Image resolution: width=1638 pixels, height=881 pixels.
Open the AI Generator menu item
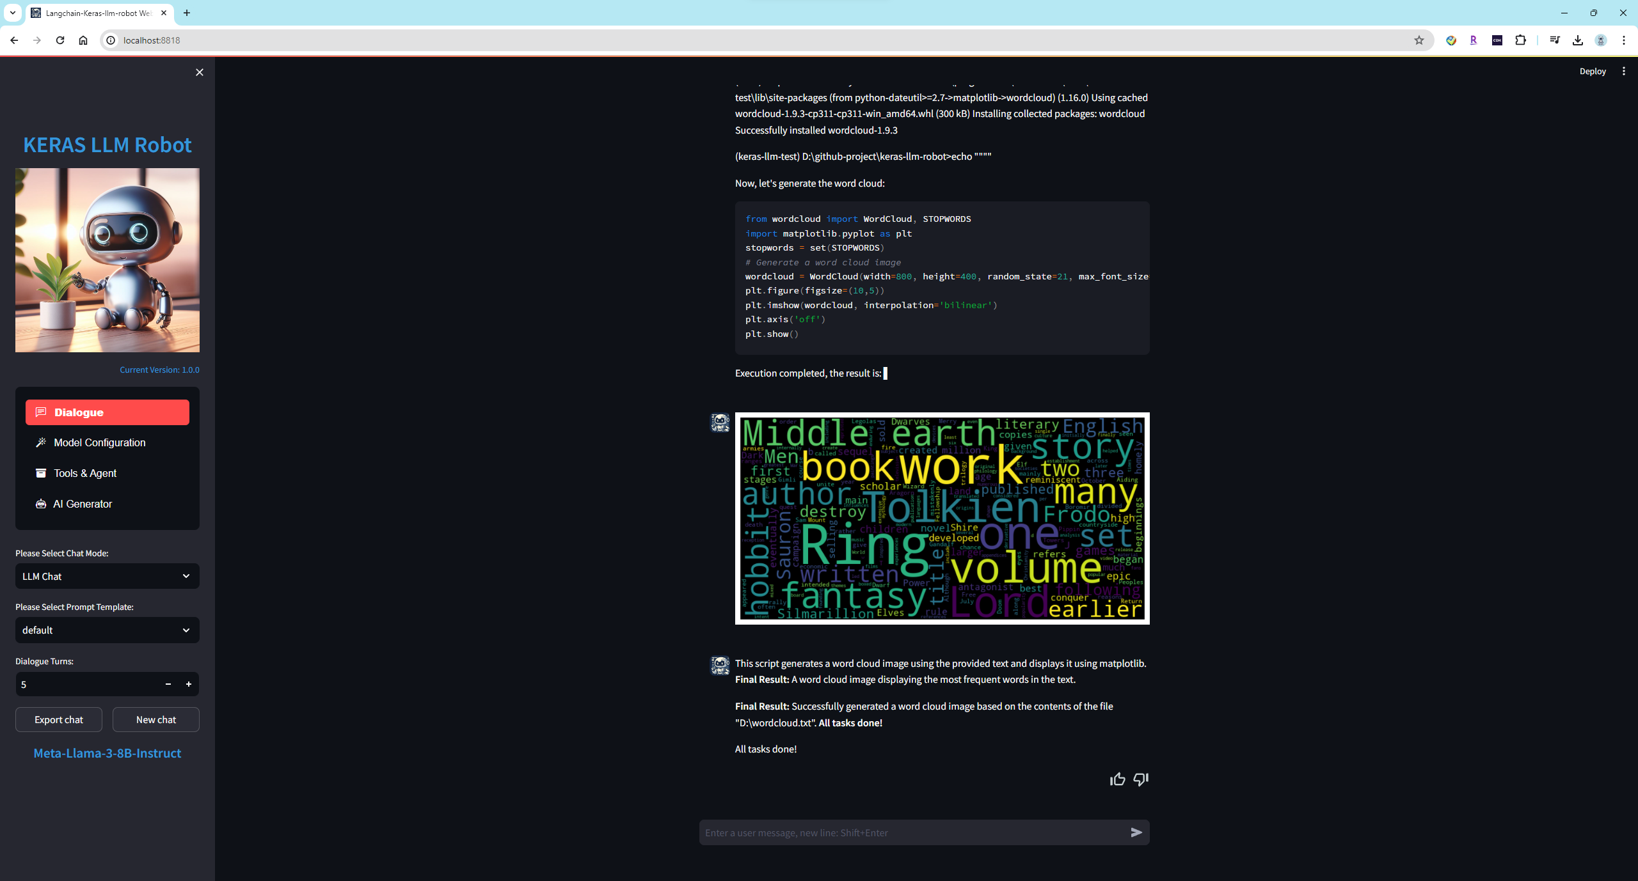coord(83,504)
